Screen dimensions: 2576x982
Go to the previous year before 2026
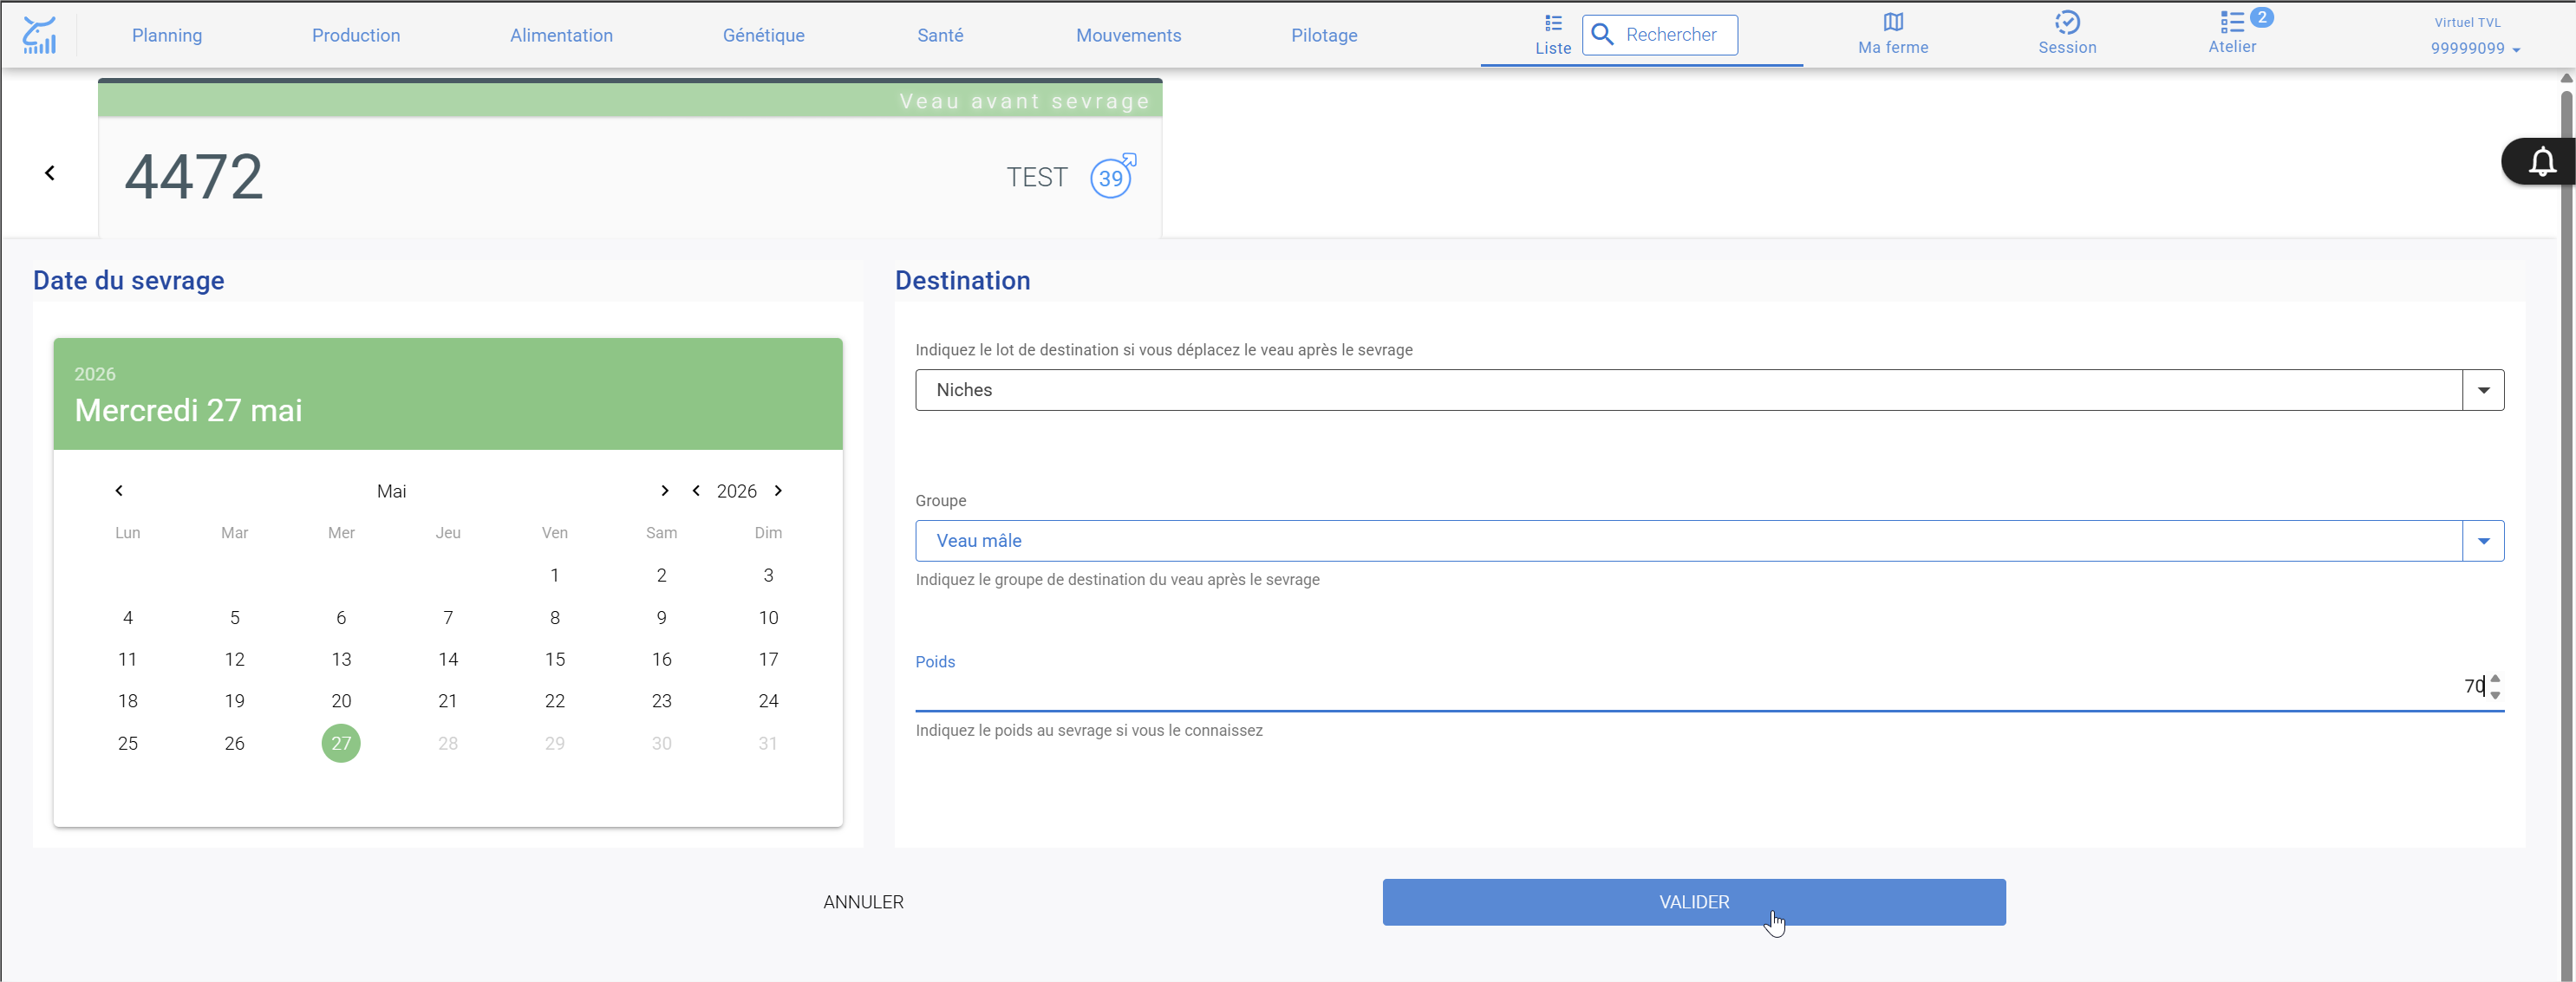click(x=696, y=490)
